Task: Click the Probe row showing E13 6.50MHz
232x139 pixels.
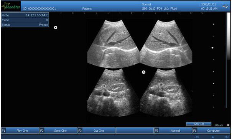Action: tap(25, 15)
